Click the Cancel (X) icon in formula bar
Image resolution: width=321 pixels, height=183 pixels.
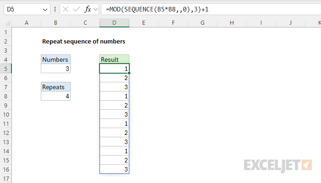66,9
